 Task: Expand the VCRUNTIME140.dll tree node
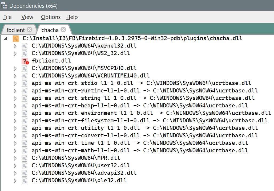pyautogui.click(x=15, y=76)
